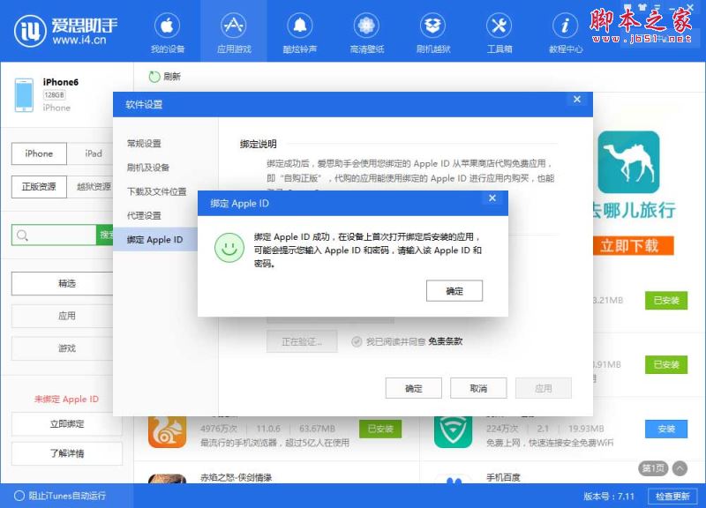Select 常规设置 in settings sidebar
Screen dimensions: 706x508
(144, 144)
